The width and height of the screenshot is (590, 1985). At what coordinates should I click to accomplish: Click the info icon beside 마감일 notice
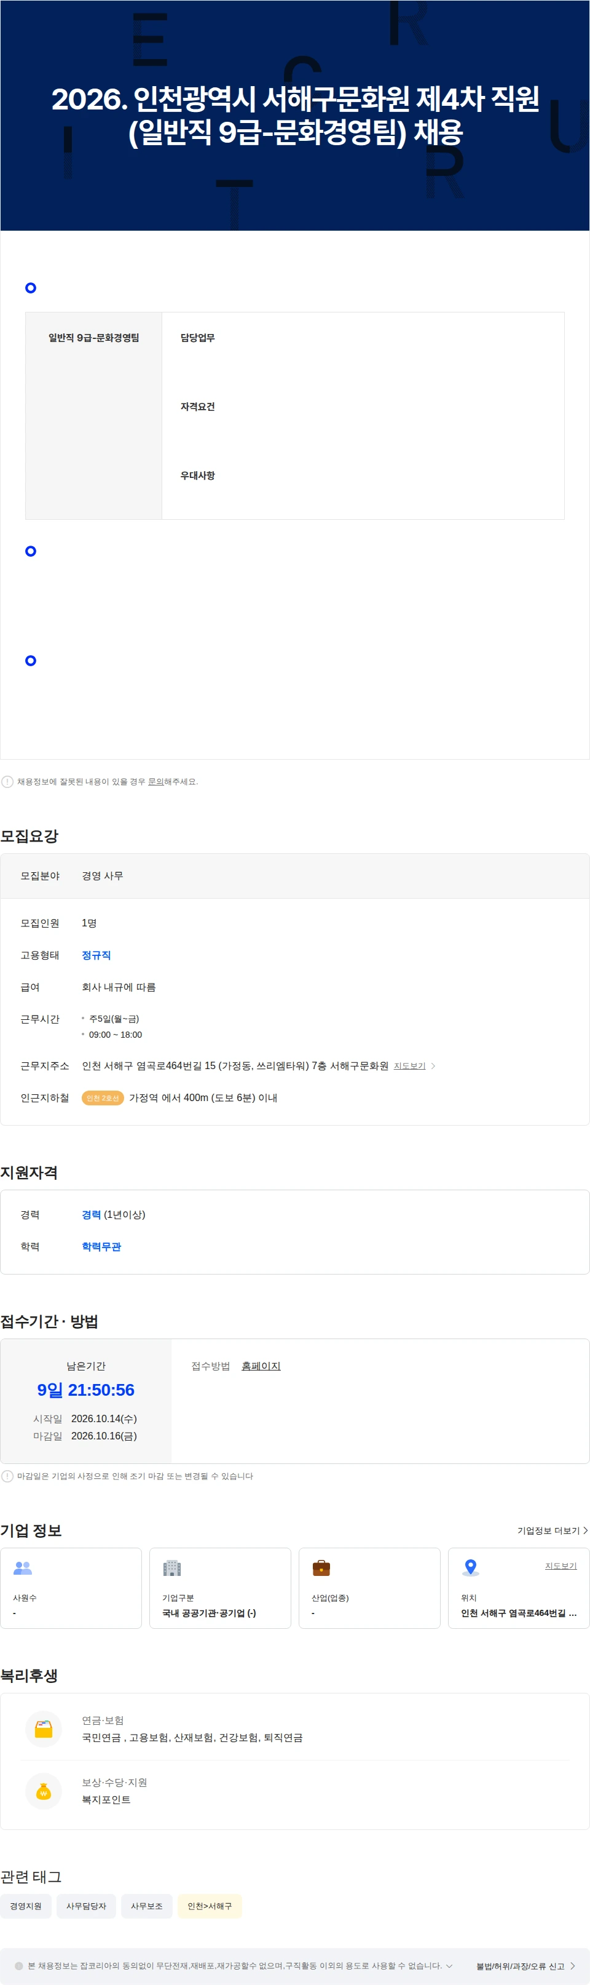point(8,1476)
